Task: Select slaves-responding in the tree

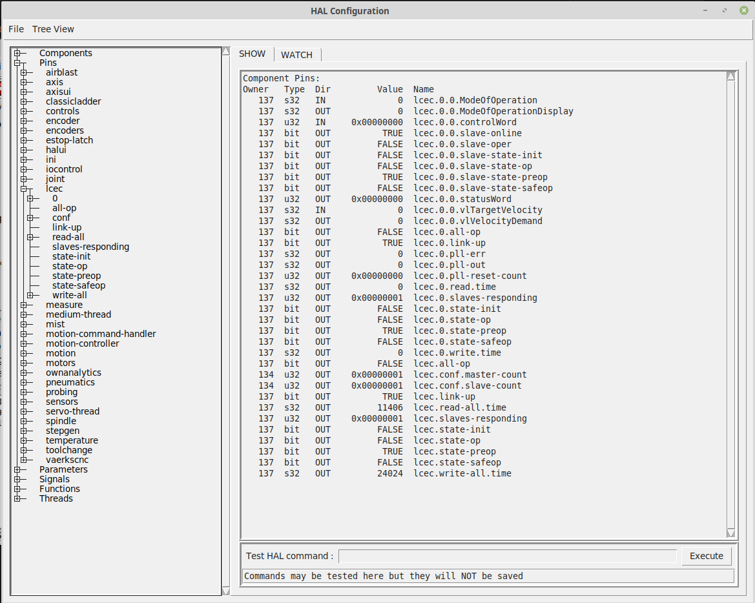Action: (90, 247)
